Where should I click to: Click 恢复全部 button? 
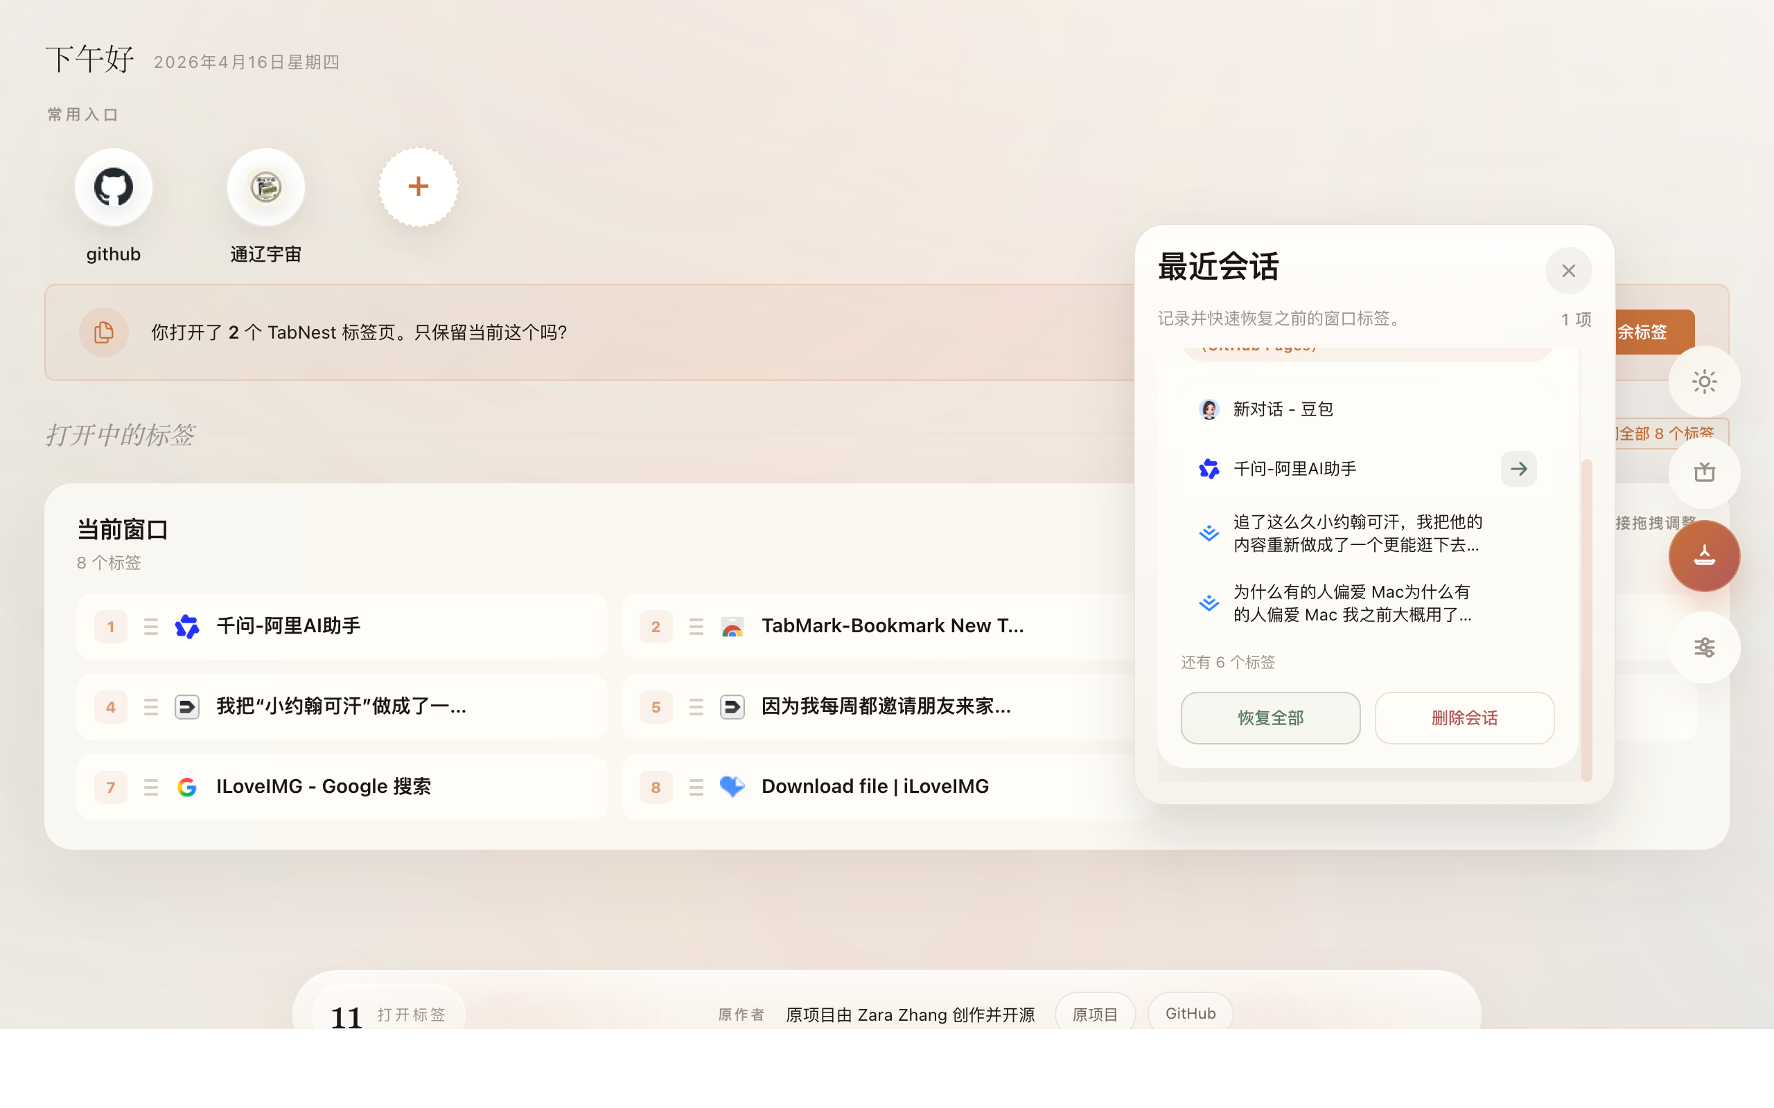point(1270,718)
